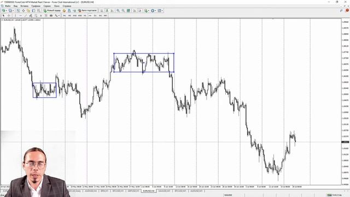This screenshot has height=197, width=350.
Task: Select the Vertical Line tool
Action: (15, 16)
